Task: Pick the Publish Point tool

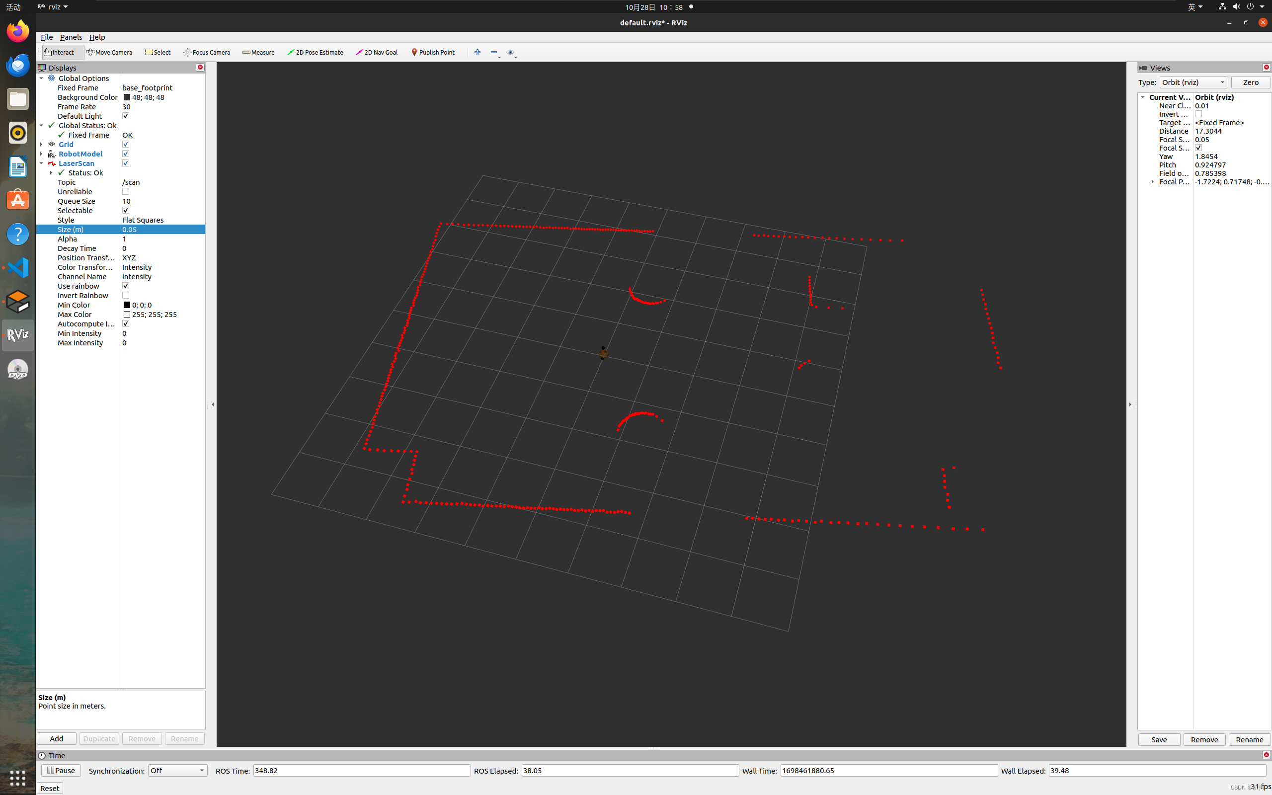Action: [433, 52]
